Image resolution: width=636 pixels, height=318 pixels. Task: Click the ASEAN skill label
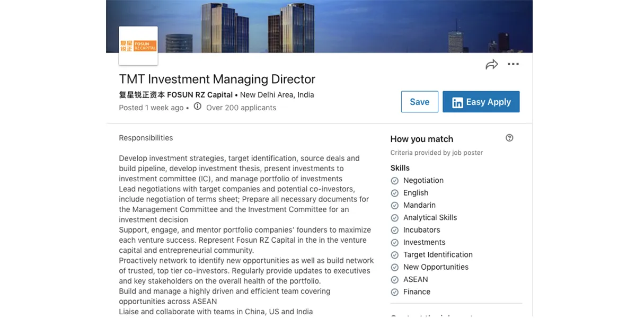[416, 279]
